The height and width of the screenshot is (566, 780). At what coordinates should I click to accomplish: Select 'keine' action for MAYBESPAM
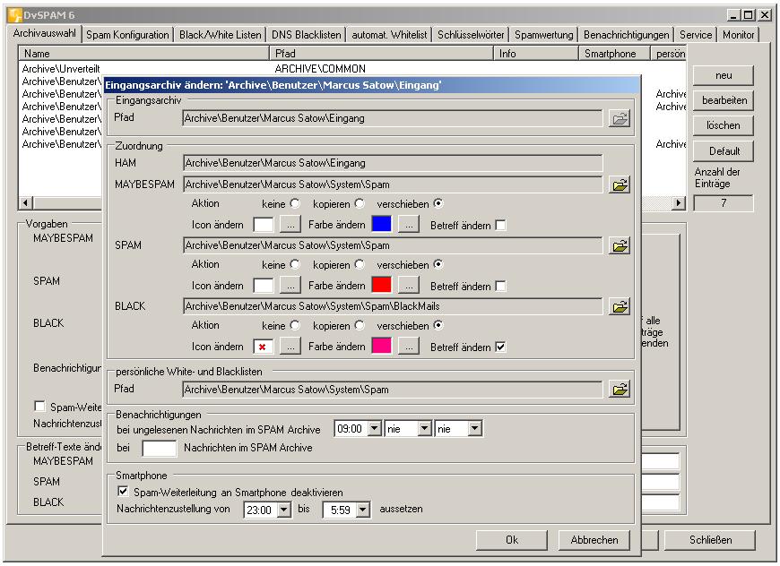296,203
